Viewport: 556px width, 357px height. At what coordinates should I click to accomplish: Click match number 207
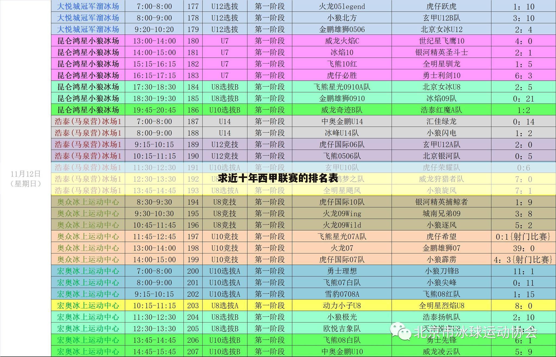click(193, 352)
